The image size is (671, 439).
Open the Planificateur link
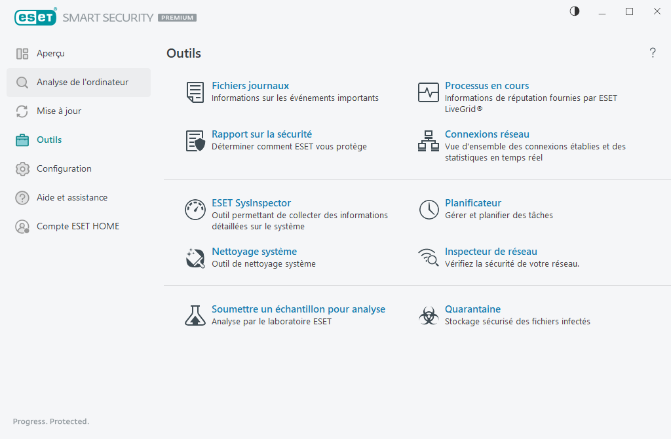click(473, 203)
